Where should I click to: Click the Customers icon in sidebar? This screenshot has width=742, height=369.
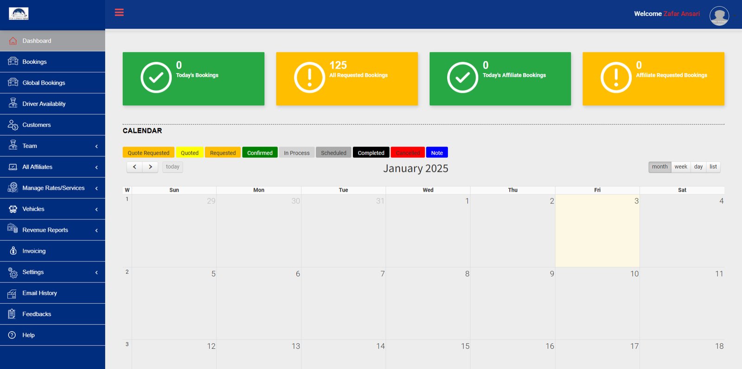coord(13,125)
